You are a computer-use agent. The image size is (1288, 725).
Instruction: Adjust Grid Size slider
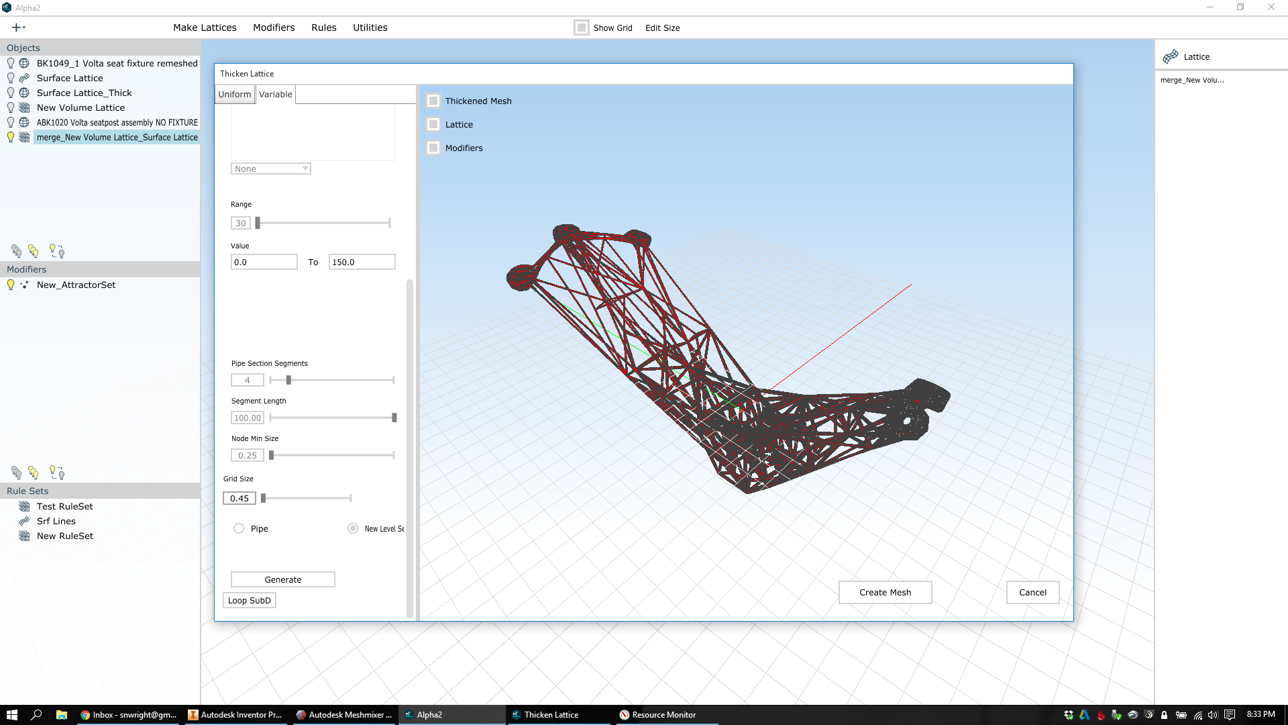[x=264, y=498]
